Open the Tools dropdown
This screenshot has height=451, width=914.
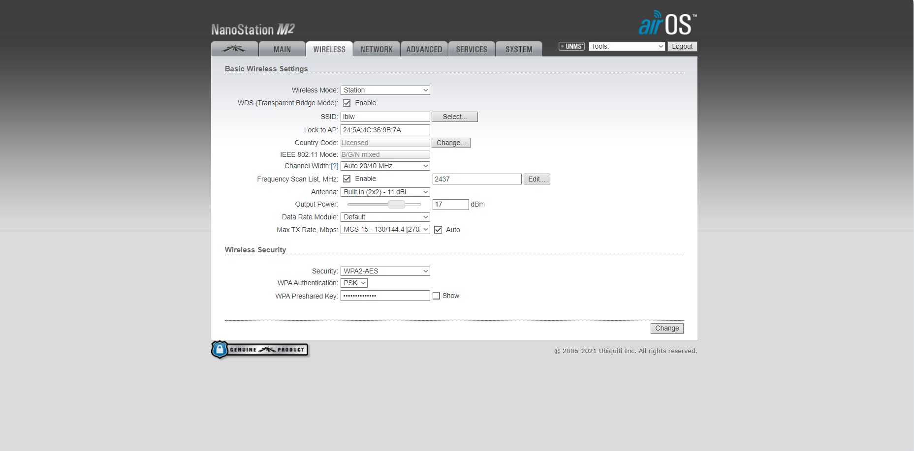coord(627,46)
